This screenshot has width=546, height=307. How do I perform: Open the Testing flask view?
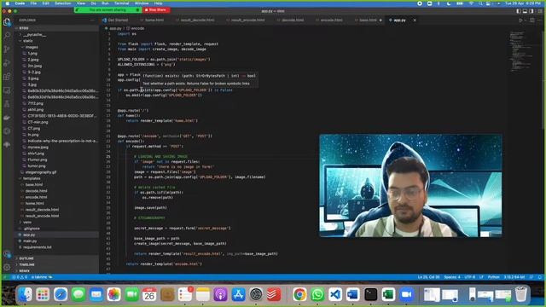click(7, 104)
